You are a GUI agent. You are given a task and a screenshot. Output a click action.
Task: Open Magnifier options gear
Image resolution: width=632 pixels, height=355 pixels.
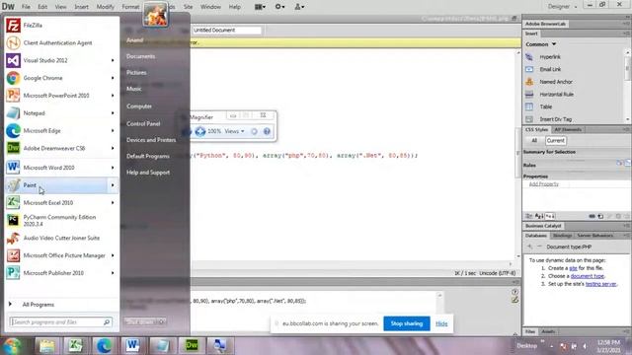[254, 131]
